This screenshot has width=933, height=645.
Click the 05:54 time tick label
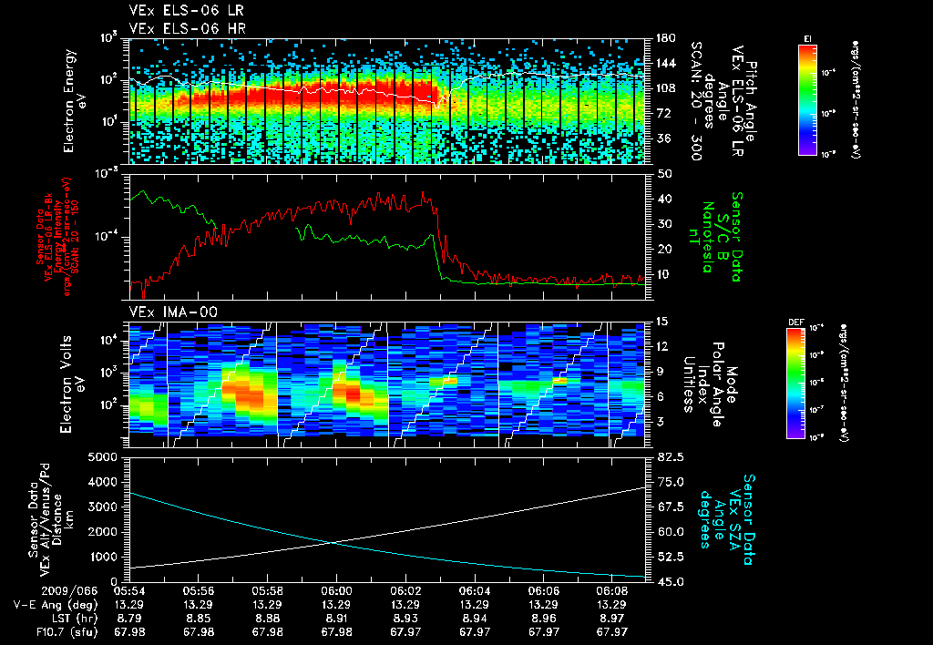pyautogui.click(x=129, y=591)
